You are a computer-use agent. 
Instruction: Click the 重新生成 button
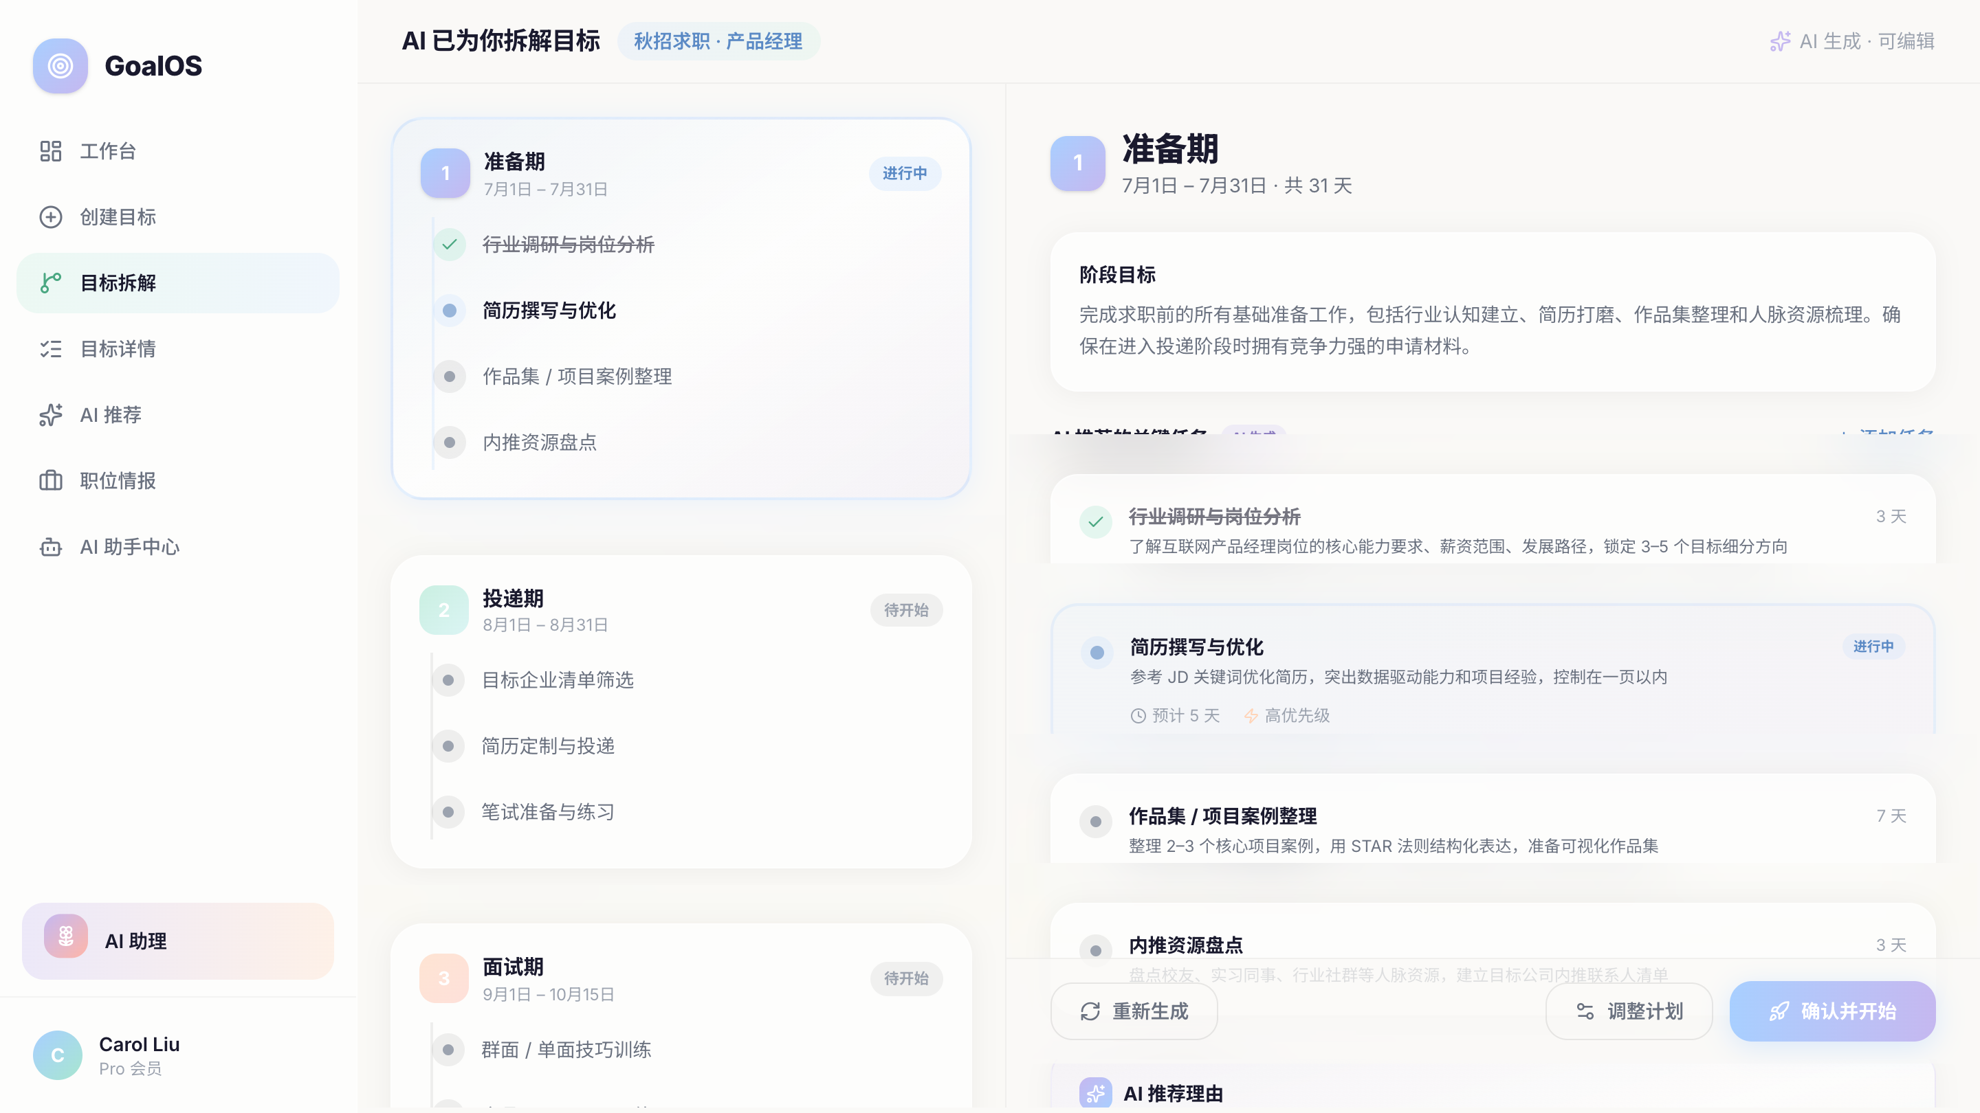(1134, 1011)
